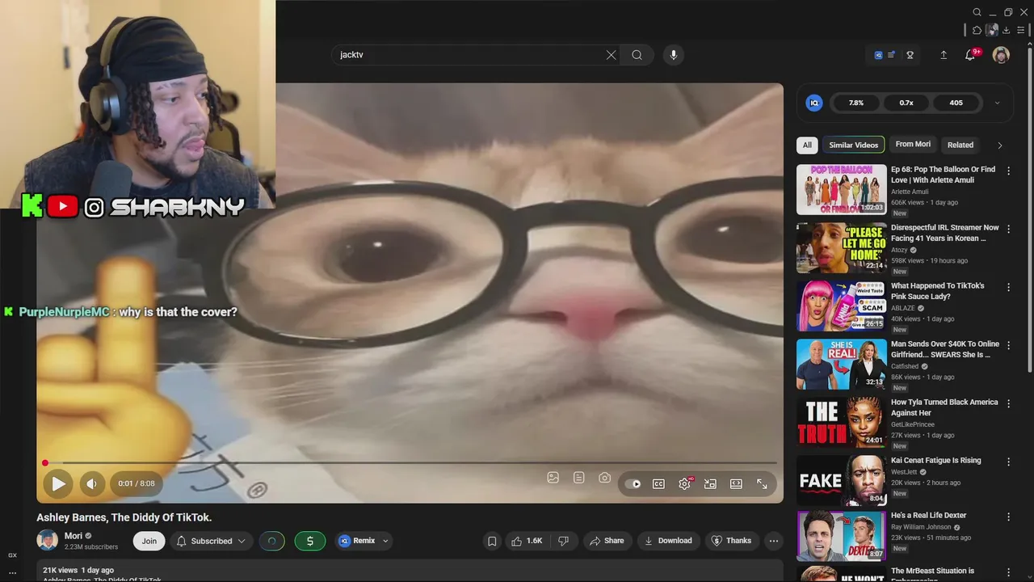Save the video with bookmark icon
The image size is (1034, 582).
coord(491,541)
